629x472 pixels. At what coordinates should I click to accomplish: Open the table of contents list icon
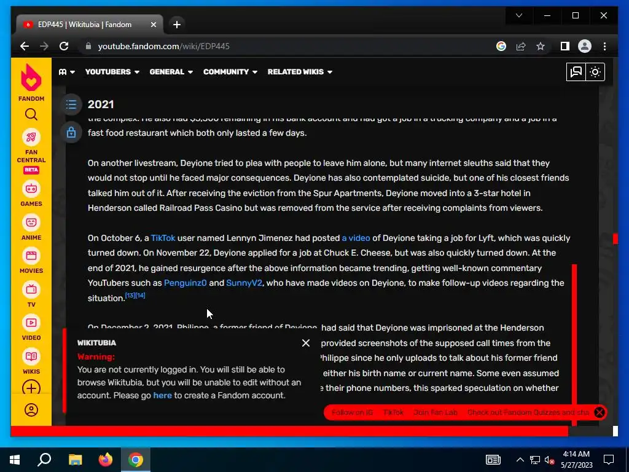click(71, 104)
